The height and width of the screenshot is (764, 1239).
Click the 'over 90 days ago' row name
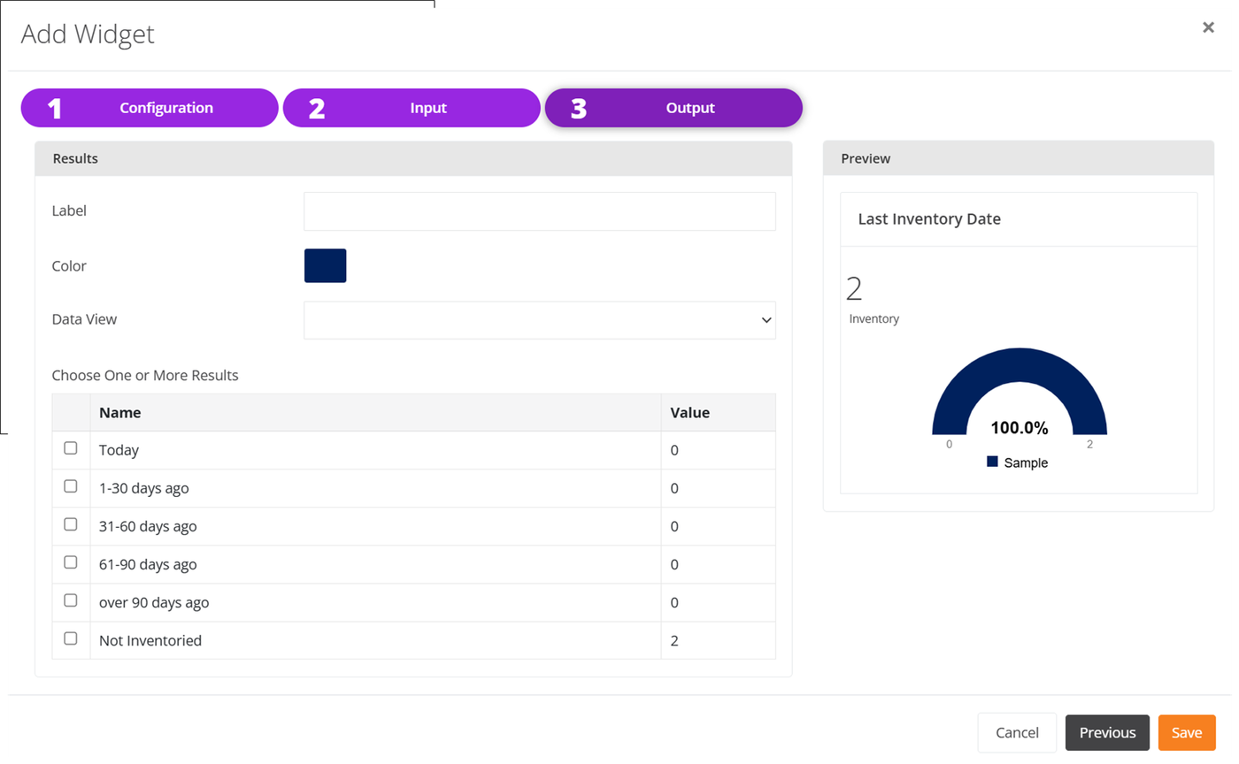[x=154, y=602]
